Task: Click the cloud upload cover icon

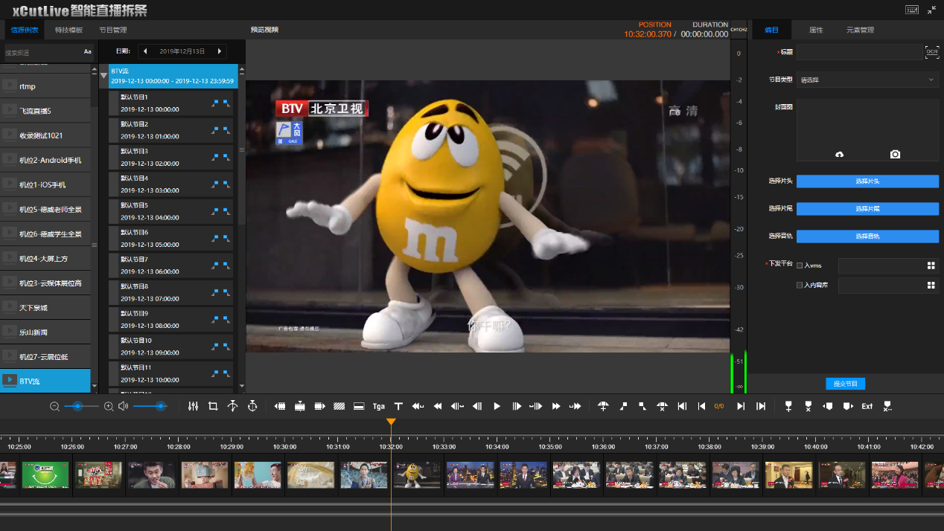Action: (840, 155)
